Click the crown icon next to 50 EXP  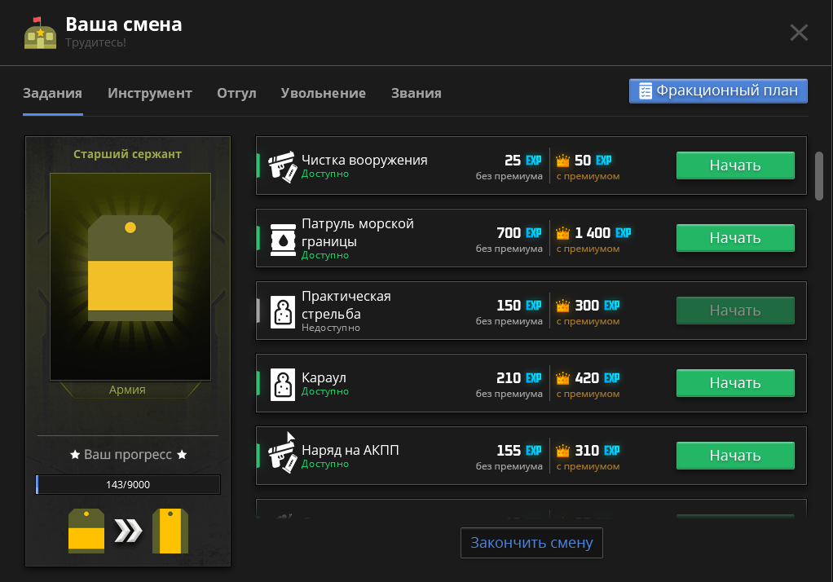tap(562, 160)
